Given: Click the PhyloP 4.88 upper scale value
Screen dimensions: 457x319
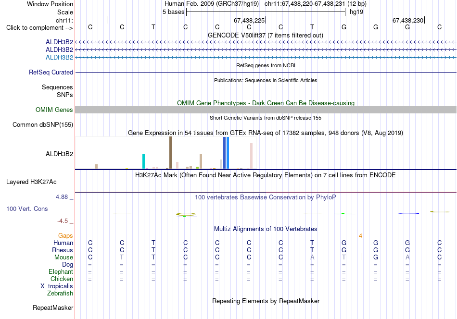Looking at the screenshot, I should click(62, 197).
